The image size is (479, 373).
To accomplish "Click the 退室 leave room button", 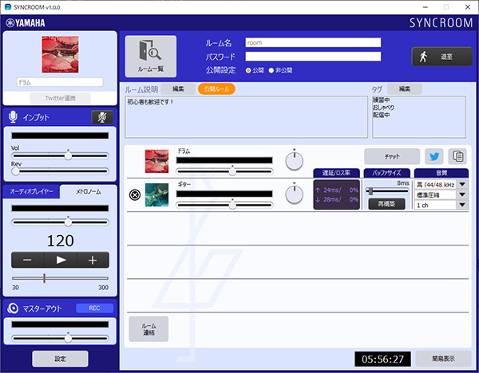I will (441, 57).
